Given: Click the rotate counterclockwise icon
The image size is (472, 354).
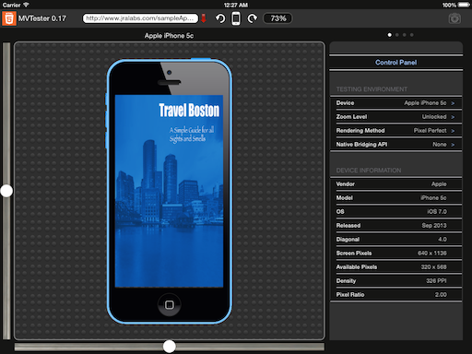Looking at the screenshot, I should pos(220,18).
